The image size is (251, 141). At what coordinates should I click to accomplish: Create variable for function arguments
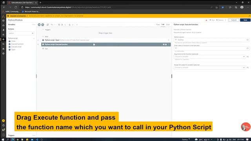click(x=247, y=56)
